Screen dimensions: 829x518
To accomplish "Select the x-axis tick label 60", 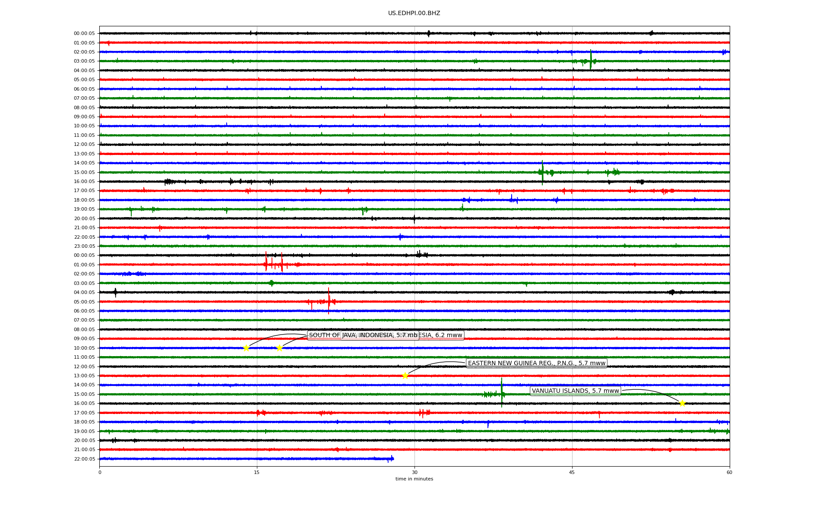I will coord(729,472).
